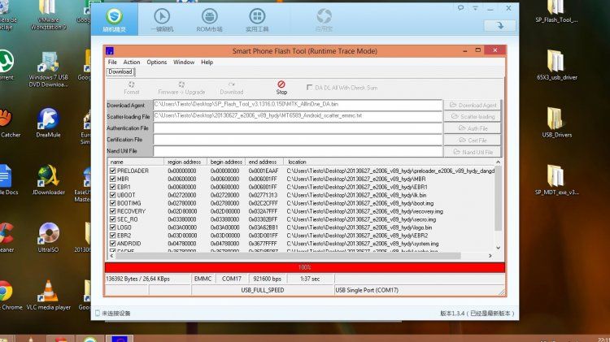Click the 'USB Single Port (COM17)' status text
Screen dimensions: 610x342
[367, 290]
